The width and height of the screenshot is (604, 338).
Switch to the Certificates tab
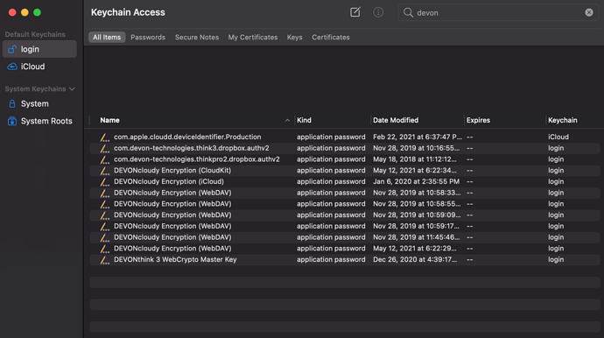[x=331, y=38]
